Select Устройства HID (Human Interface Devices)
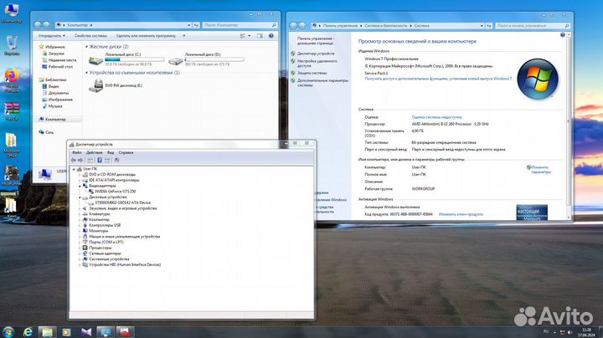The height and width of the screenshot is (338, 603). pyautogui.click(x=125, y=264)
